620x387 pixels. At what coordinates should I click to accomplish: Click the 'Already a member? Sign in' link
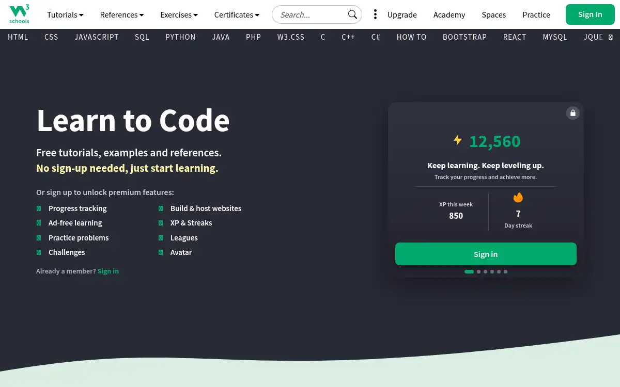click(108, 271)
